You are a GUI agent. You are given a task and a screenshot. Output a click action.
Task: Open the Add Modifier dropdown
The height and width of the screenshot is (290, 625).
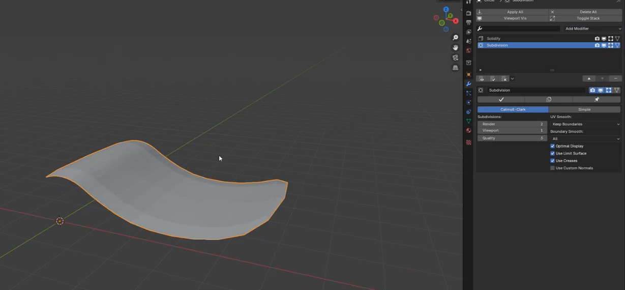coord(592,28)
